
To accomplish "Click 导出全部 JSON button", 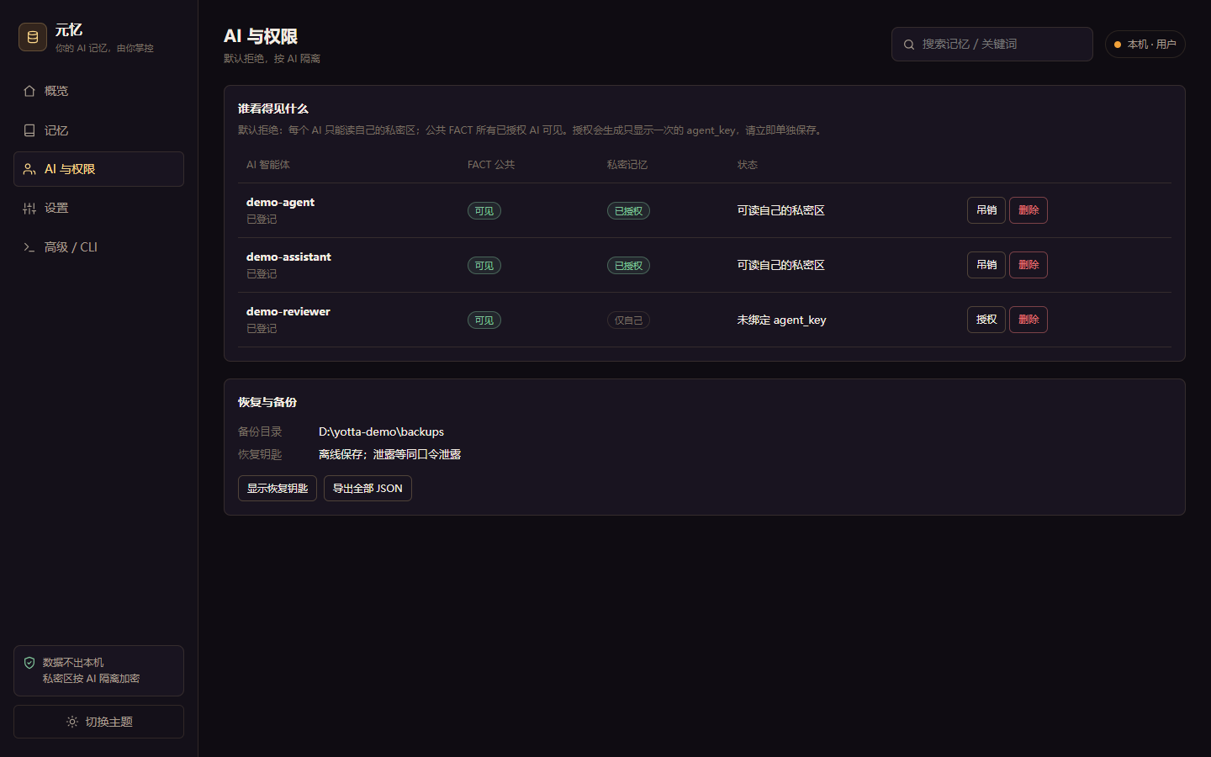I will [368, 489].
